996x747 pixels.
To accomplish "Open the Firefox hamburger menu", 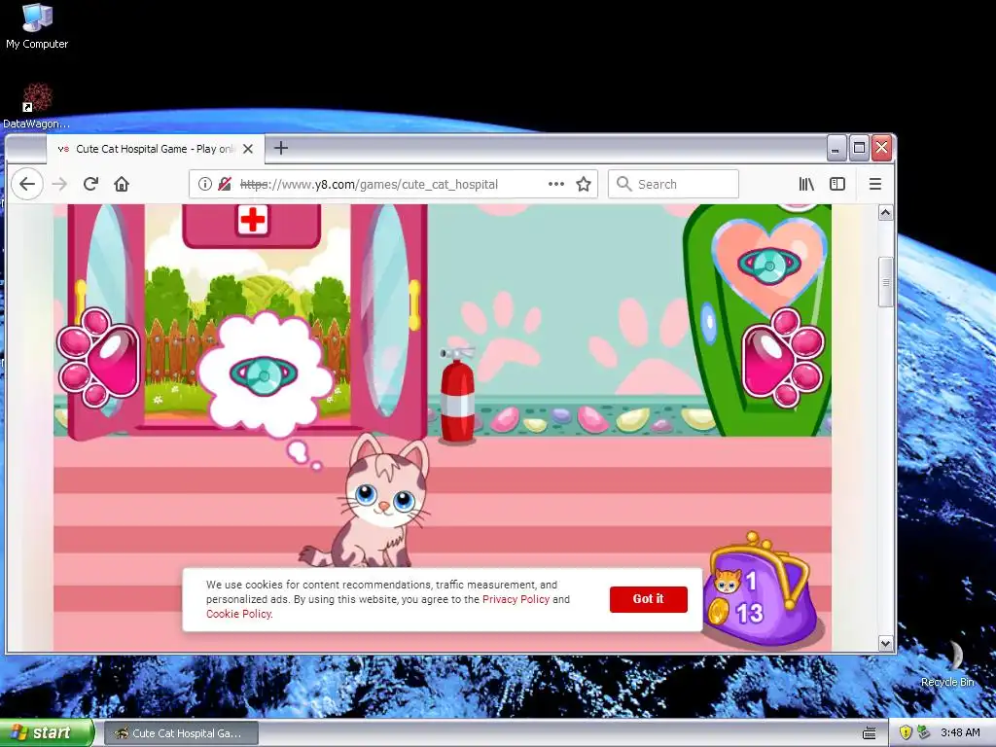I will tap(874, 184).
